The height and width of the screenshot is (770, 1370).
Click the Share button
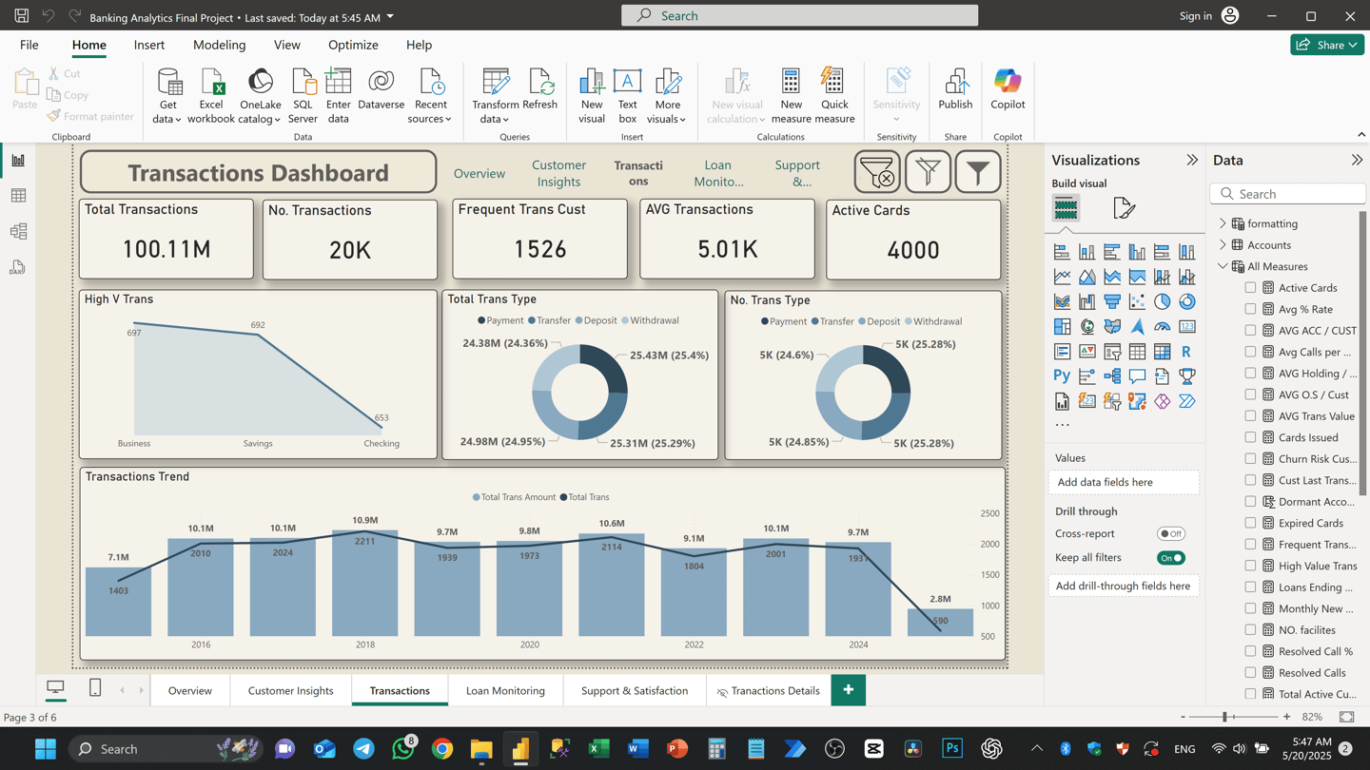click(x=1327, y=45)
